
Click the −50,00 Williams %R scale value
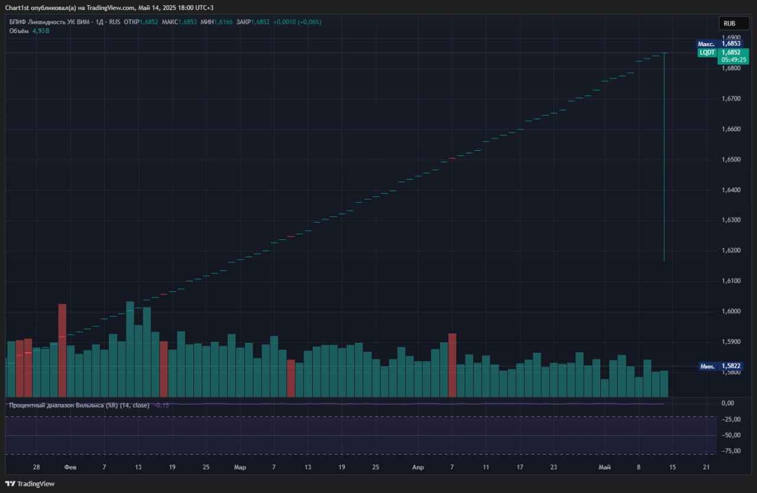click(x=731, y=435)
